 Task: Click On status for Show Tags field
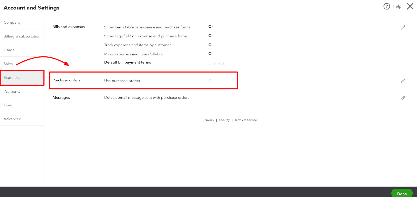point(211,35)
